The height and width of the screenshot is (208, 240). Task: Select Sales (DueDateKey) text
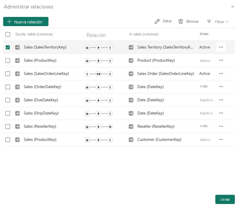pyautogui.click(x=41, y=100)
